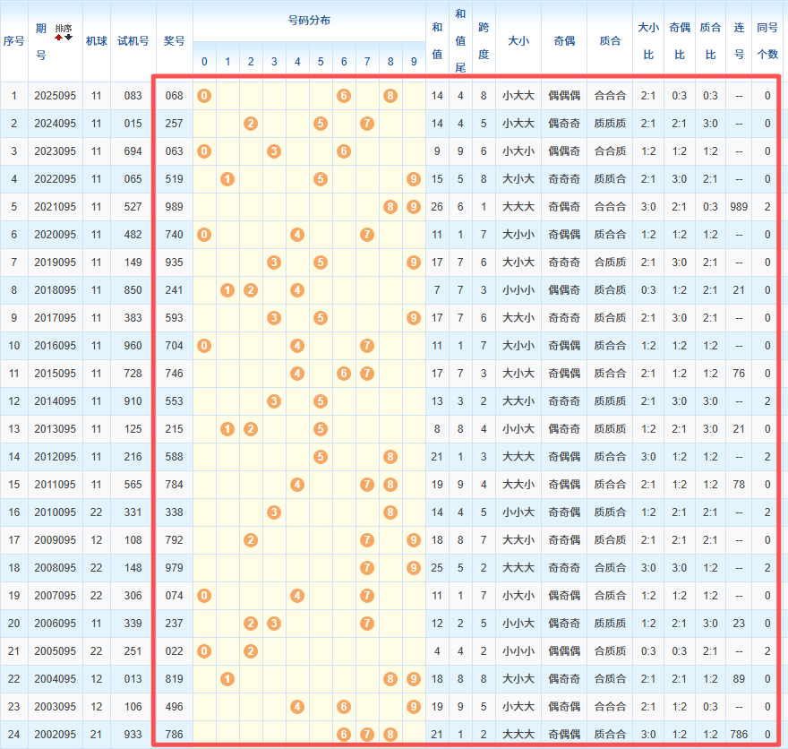Click orange ball 6 in row 2025095
This screenshot has height=749, width=788.
point(344,96)
